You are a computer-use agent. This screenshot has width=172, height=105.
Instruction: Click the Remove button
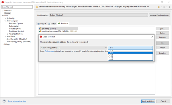click(x=163, y=37)
